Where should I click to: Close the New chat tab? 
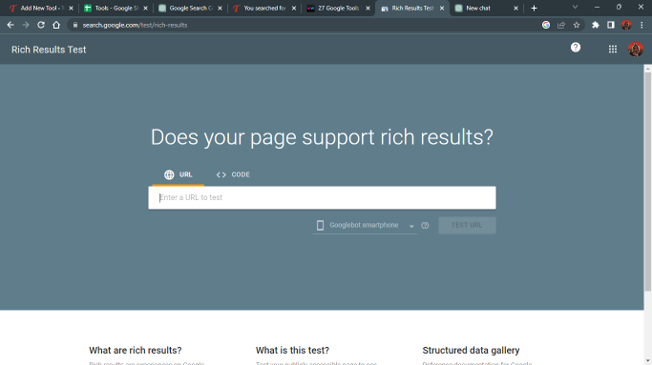coord(516,8)
